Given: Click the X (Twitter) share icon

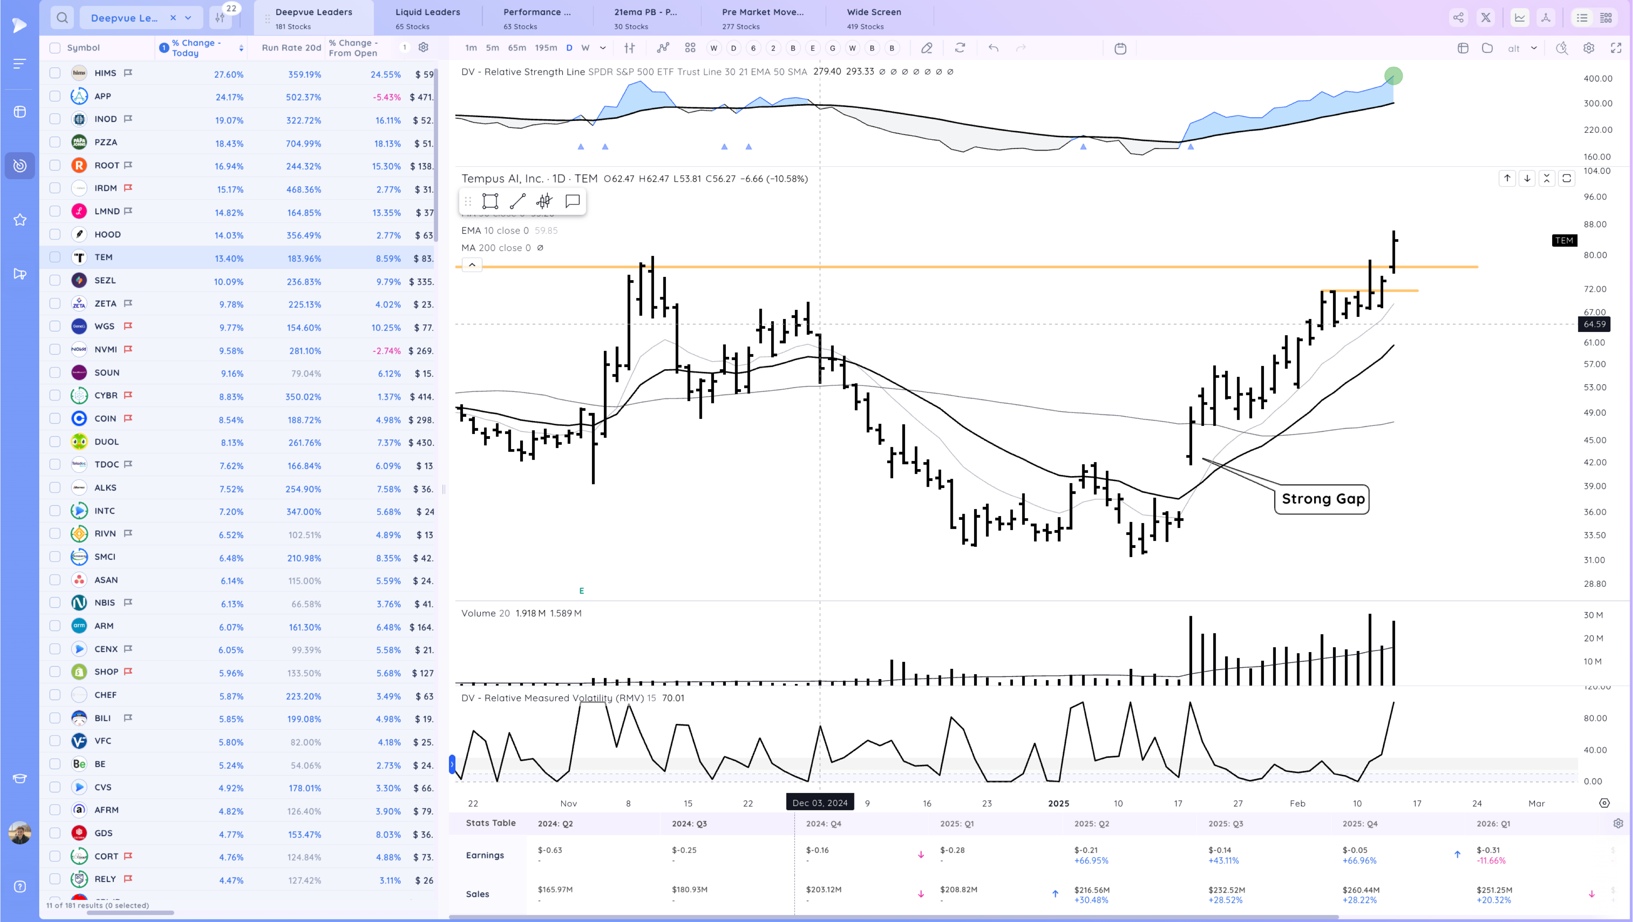Looking at the screenshot, I should (x=1485, y=18).
